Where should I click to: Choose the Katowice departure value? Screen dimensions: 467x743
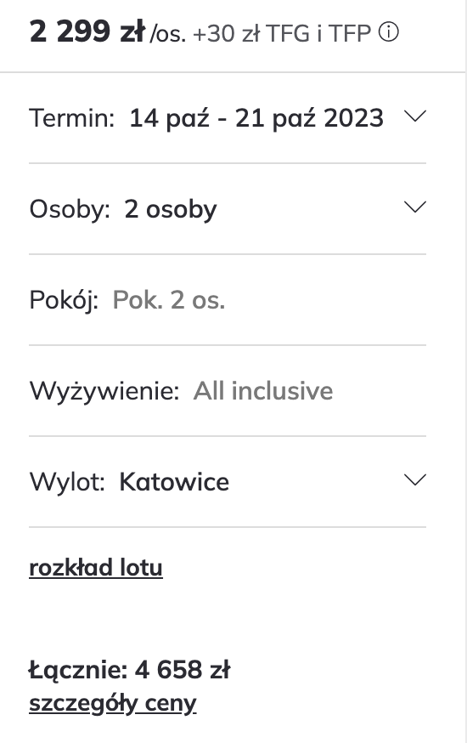174,482
